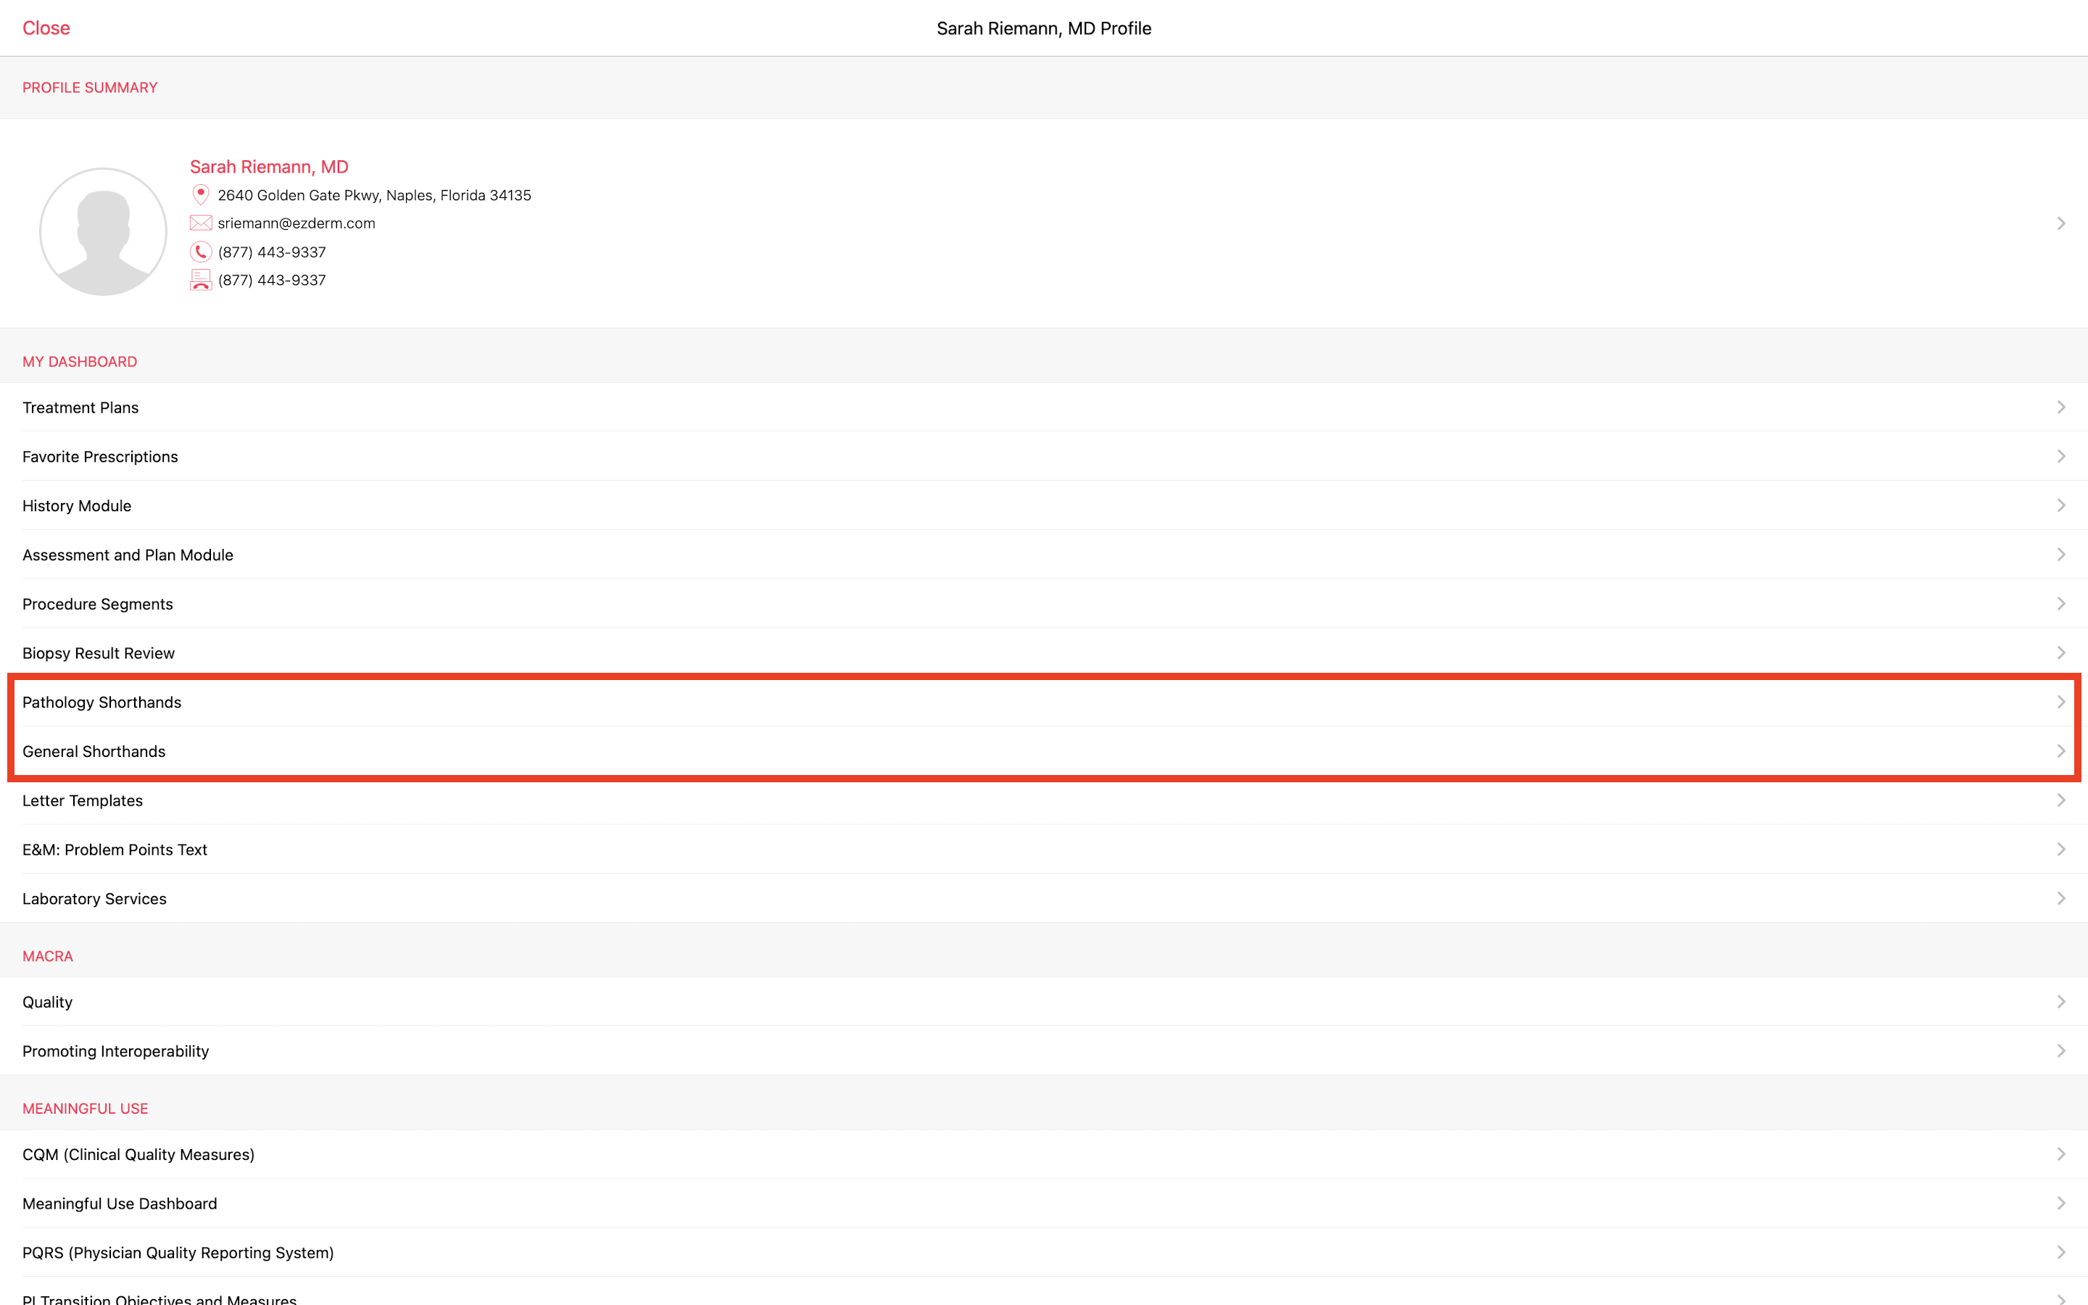
Task: Click chevron on General Shorthands row
Action: pyautogui.click(x=2060, y=752)
